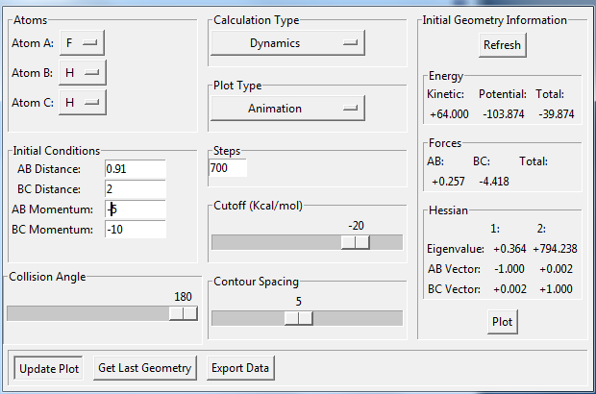Open the Atom B dropdown
The height and width of the screenshot is (394, 596).
pyautogui.click(x=82, y=73)
